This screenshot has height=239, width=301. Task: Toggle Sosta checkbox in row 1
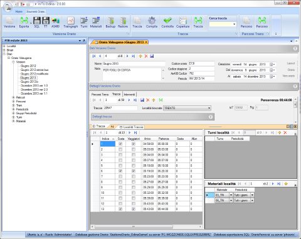click(x=120, y=144)
